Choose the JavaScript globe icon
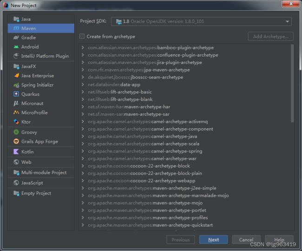Image resolution: width=302 pixels, height=251 pixels. coord(16,183)
